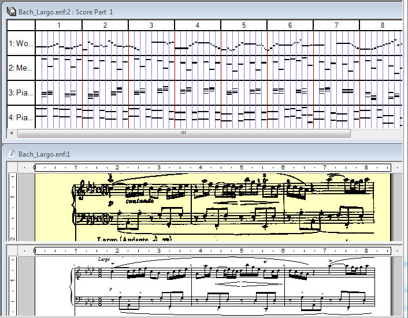Click the ruler corner box above recognized score
The image size is (408, 318).
click(x=12, y=250)
